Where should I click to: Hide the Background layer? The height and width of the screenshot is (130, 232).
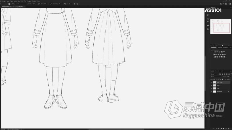coord(211,91)
